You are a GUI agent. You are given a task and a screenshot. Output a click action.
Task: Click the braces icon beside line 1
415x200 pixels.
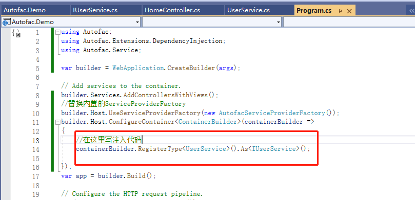click(x=16, y=33)
